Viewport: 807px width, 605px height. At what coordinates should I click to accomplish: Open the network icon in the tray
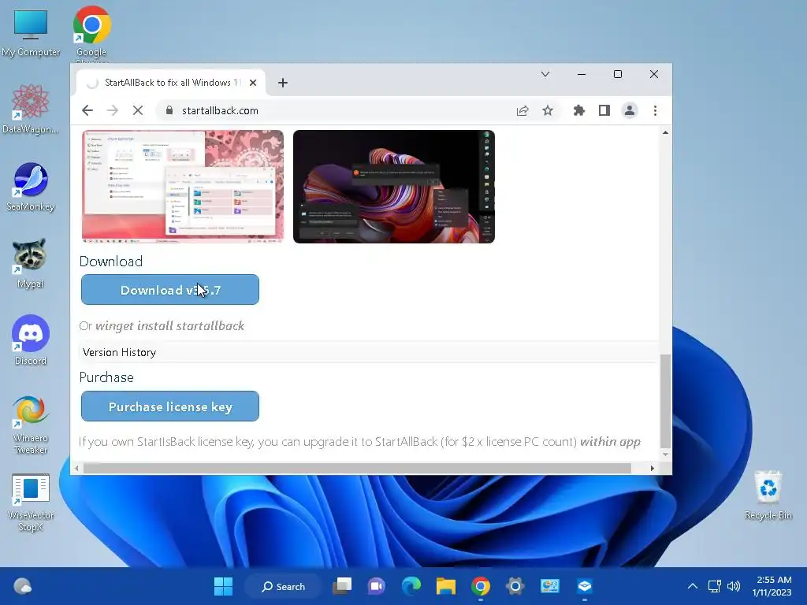pos(714,586)
